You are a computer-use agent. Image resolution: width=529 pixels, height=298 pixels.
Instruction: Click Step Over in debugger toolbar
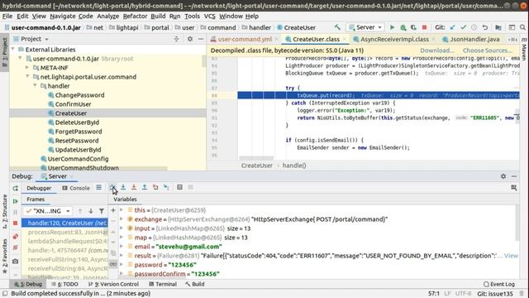(x=112, y=187)
